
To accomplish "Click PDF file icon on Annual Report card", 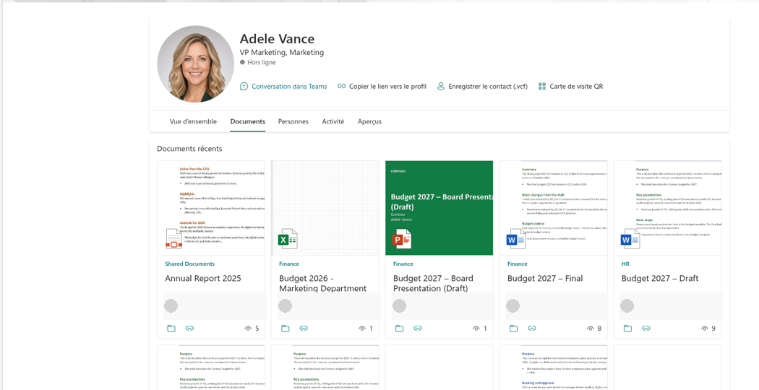I will pyautogui.click(x=173, y=239).
